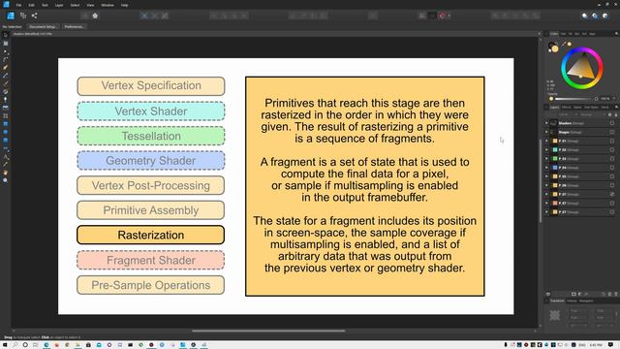The height and width of the screenshot is (349, 620).
Task: Switch to the History panel tab
Action: 572,301
